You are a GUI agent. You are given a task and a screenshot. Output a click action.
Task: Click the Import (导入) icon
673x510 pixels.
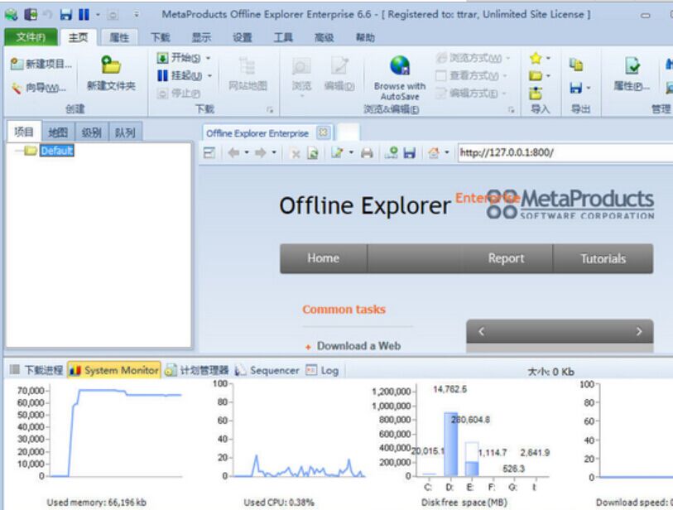pos(536,93)
